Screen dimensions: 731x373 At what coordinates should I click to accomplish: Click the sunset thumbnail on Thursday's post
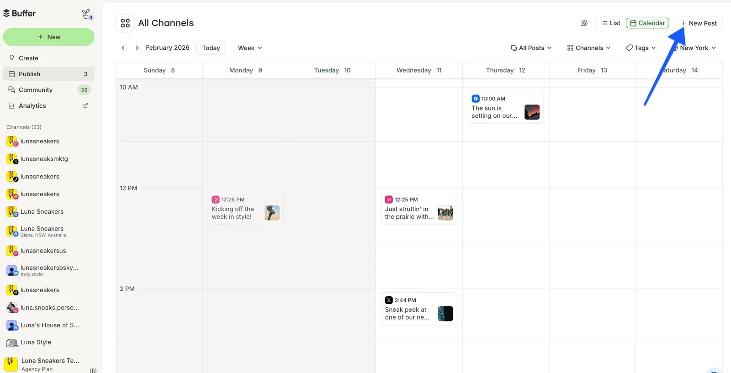click(x=532, y=112)
